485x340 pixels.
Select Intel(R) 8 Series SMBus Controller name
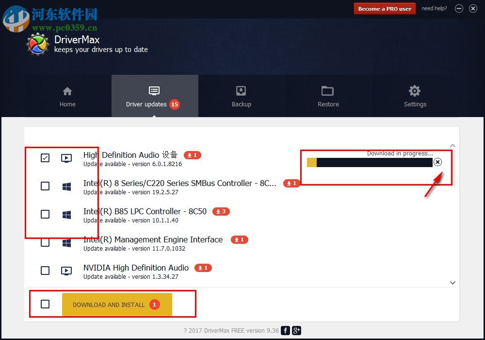point(180,183)
